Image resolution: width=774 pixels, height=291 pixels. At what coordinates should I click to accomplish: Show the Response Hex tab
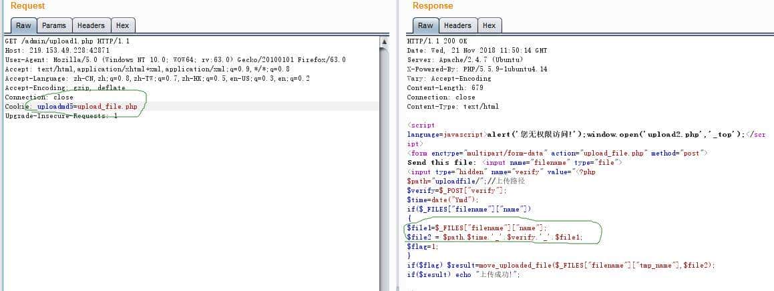(489, 25)
